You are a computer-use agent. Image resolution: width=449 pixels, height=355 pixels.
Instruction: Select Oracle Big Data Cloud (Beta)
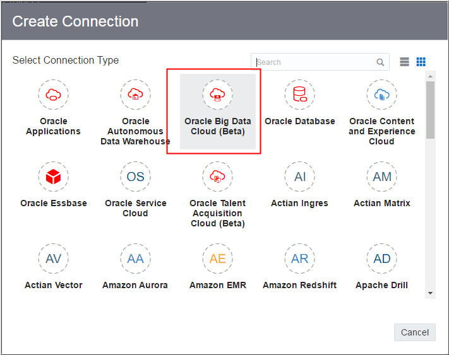[217, 95]
